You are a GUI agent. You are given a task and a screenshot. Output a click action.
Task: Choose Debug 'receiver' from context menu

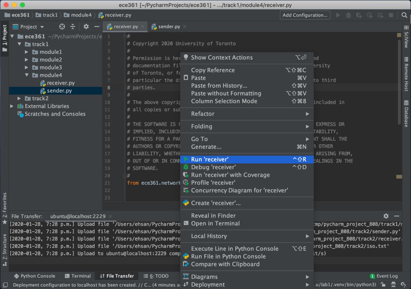click(x=247, y=167)
